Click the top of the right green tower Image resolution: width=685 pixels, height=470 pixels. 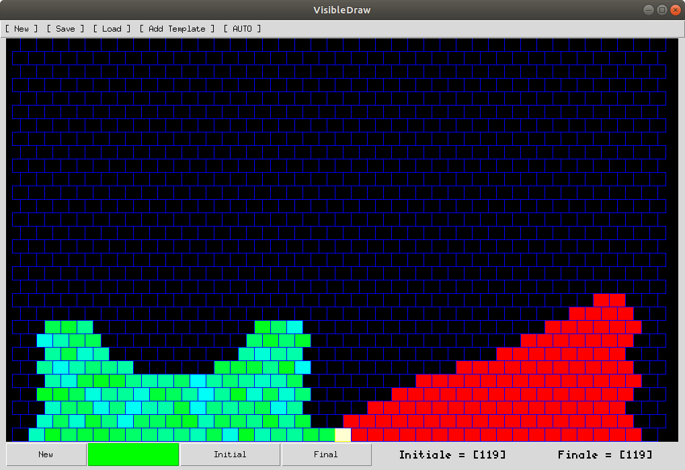coord(278,327)
